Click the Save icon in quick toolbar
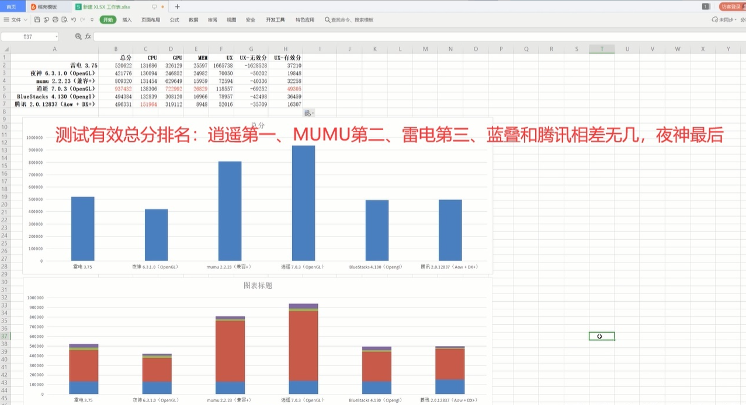The width and height of the screenshot is (746, 405). point(37,20)
